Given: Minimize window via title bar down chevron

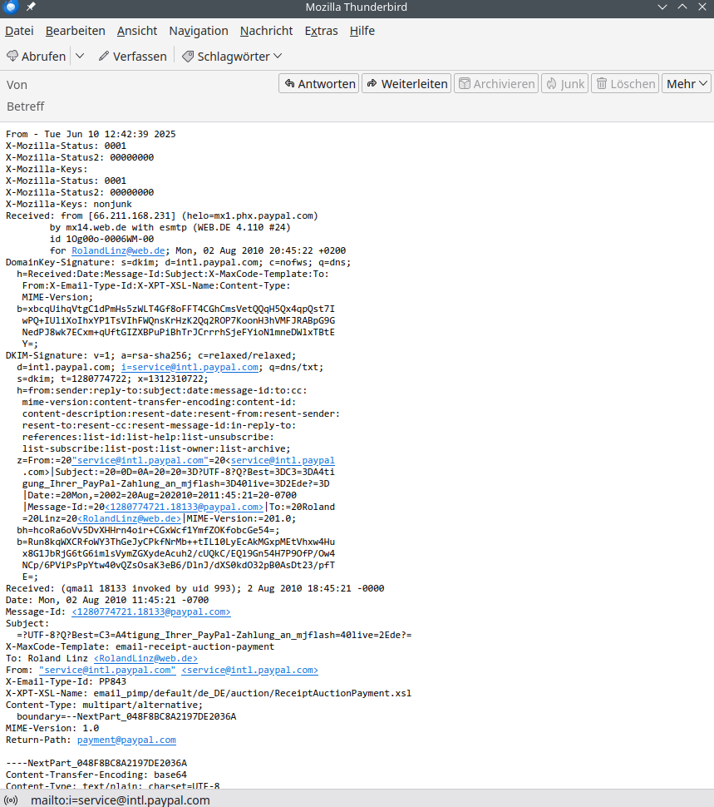Looking at the screenshot, I should (662, 7).
